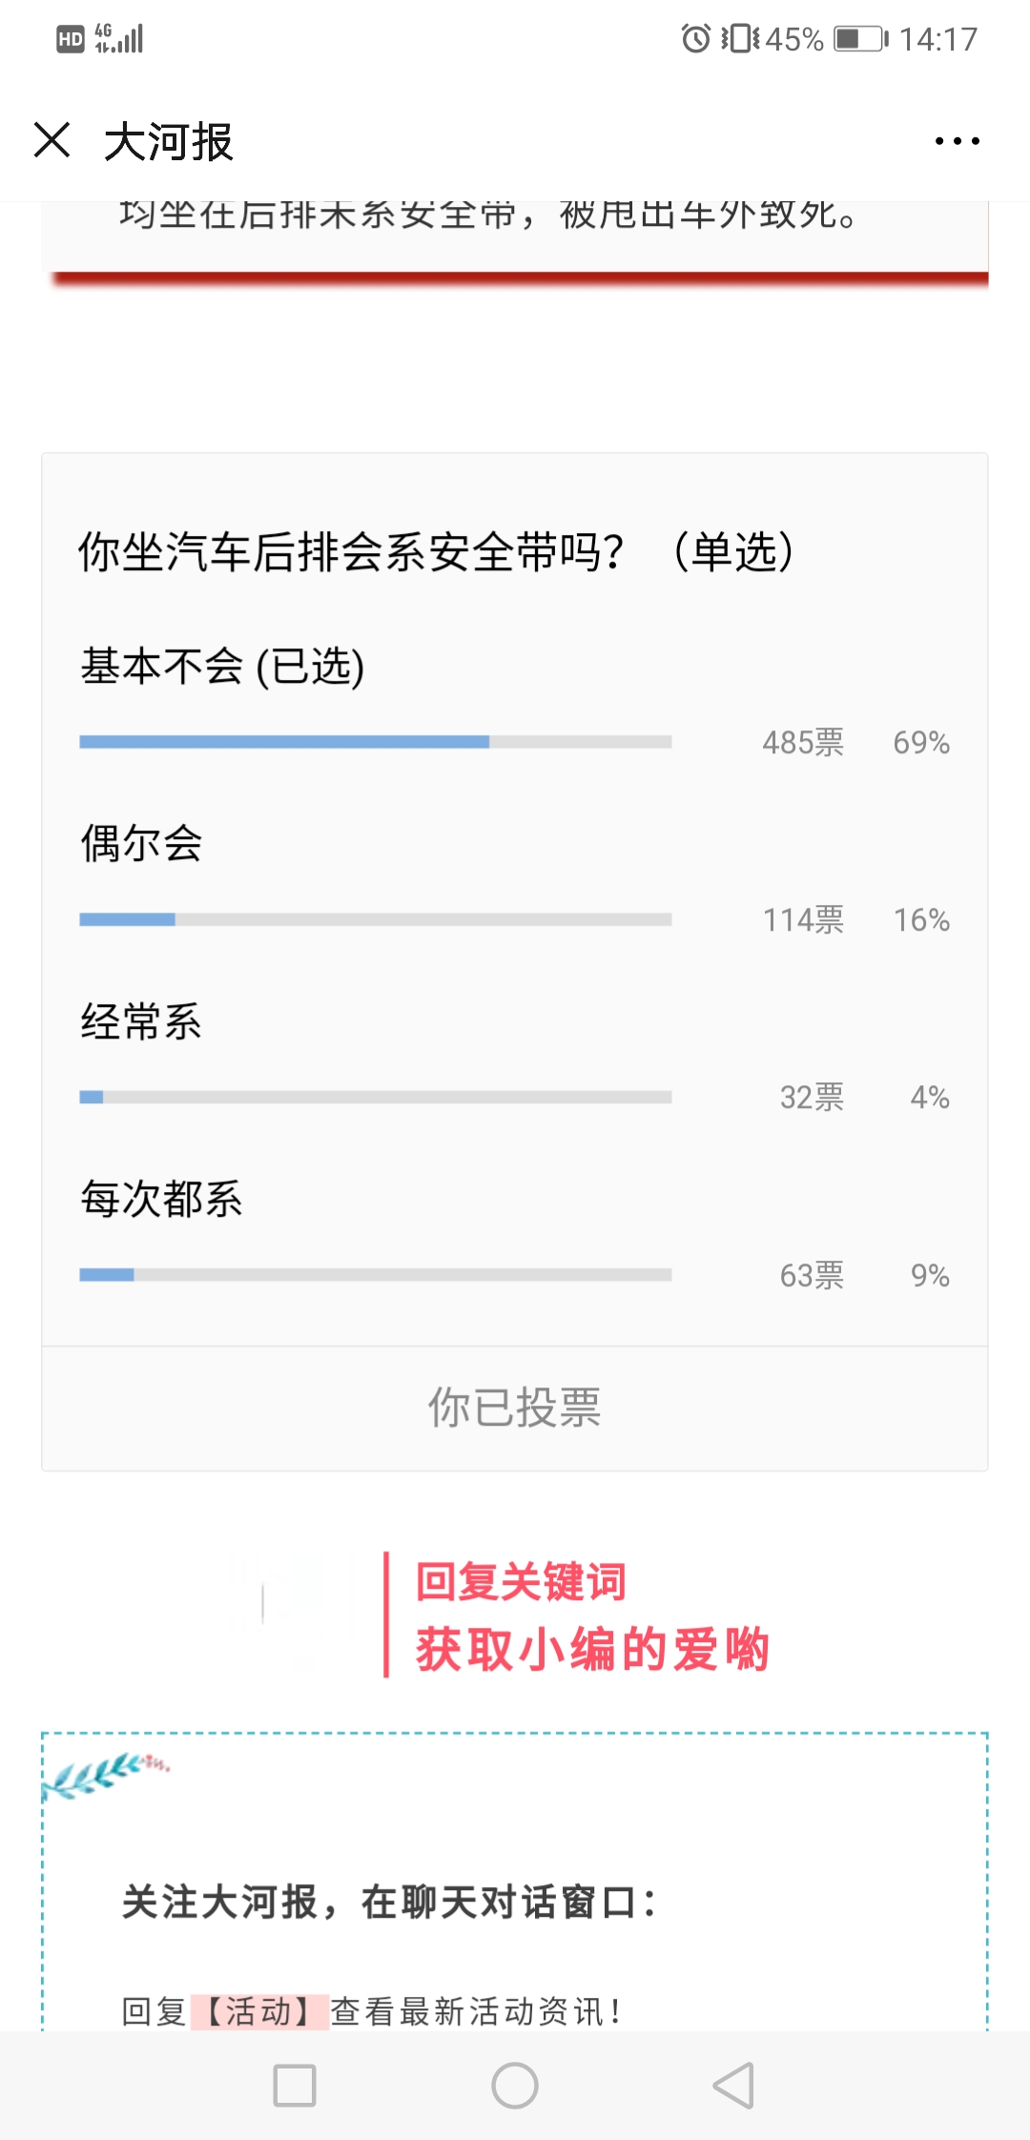Click the 偶尔会 16% result bar

pyautogui.click(x=376, y=919)
